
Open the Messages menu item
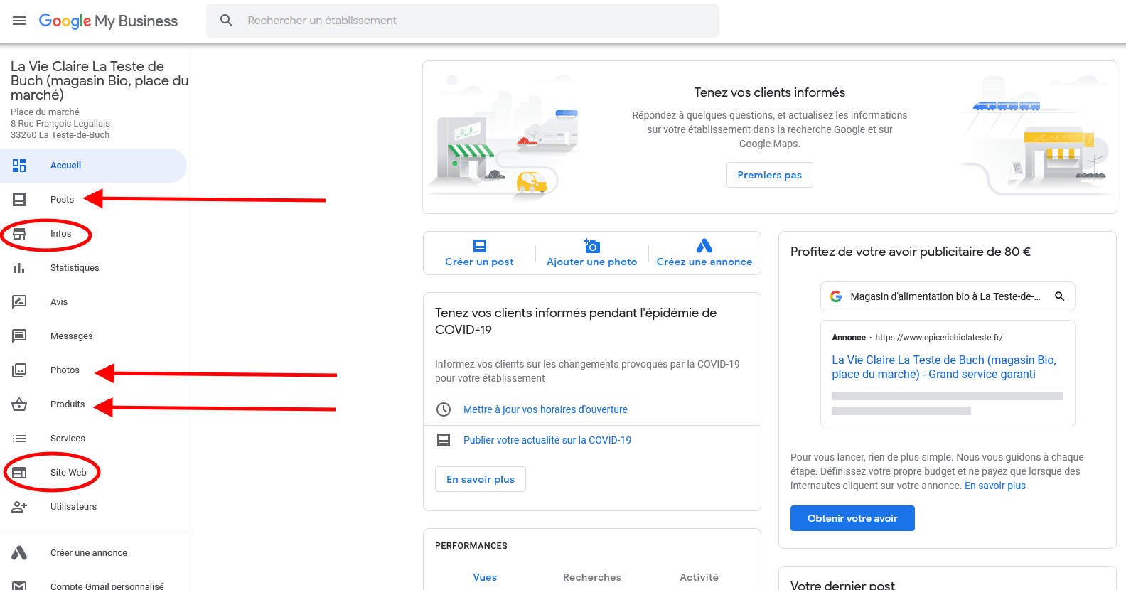coord(93,336)
